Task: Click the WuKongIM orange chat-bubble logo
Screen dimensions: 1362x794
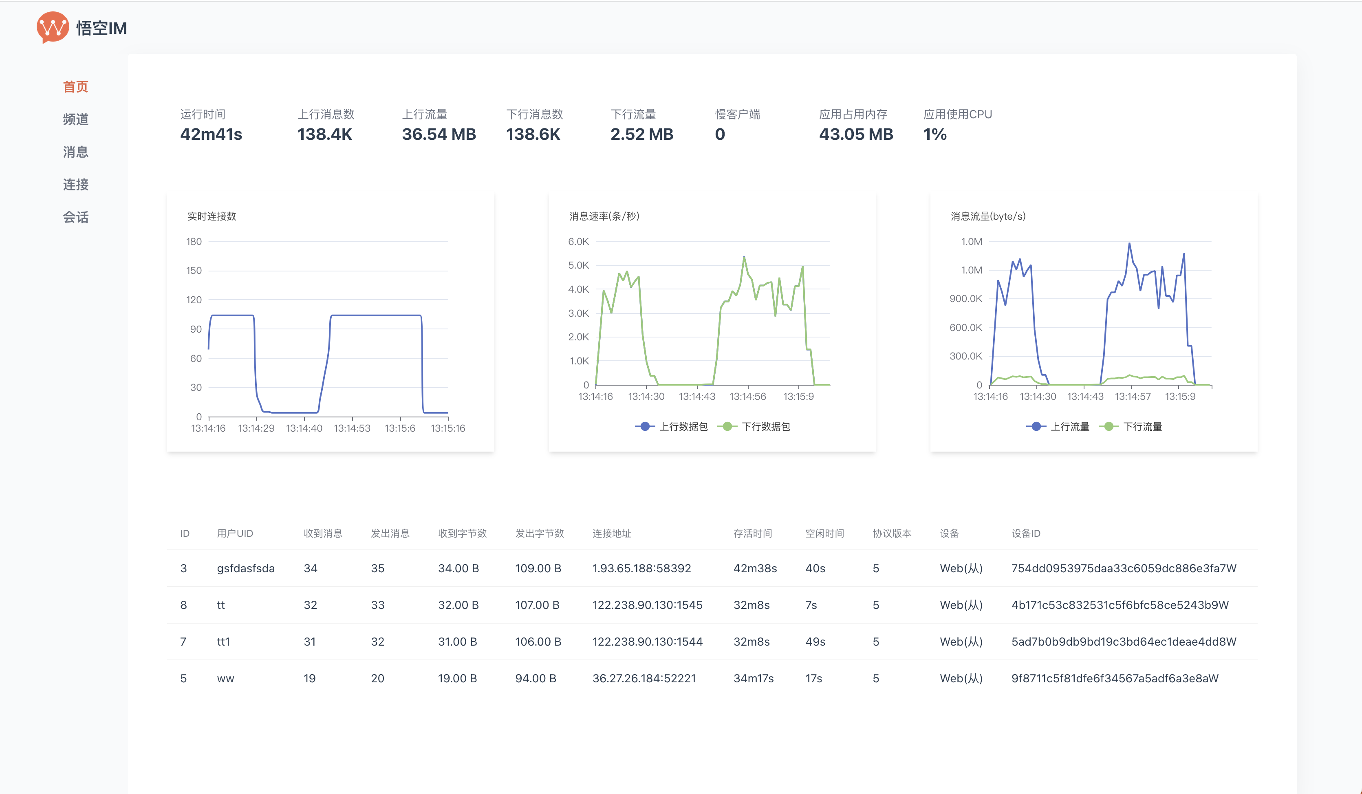Action: 53,27
